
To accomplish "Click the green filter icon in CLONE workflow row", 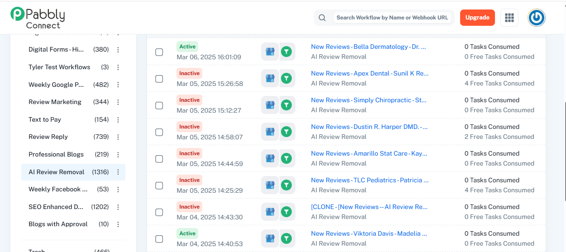I will (286, 212).
